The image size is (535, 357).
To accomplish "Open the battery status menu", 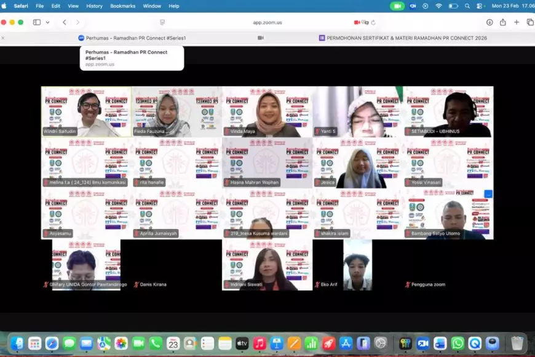I will [452, 6].
